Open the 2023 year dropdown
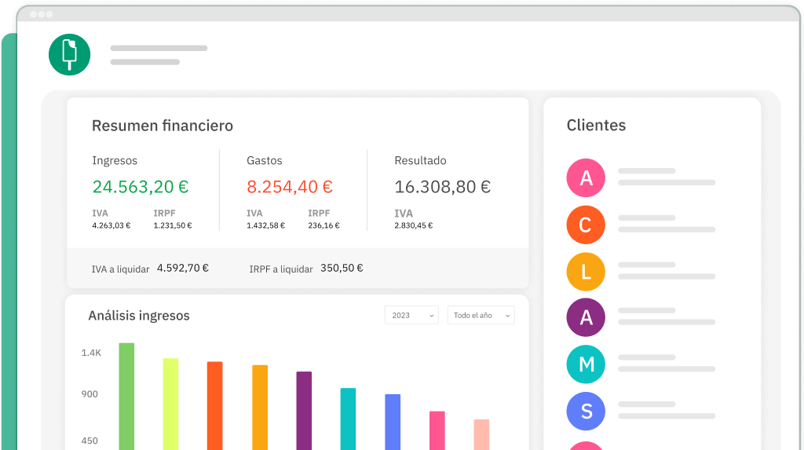 point(411,315)
